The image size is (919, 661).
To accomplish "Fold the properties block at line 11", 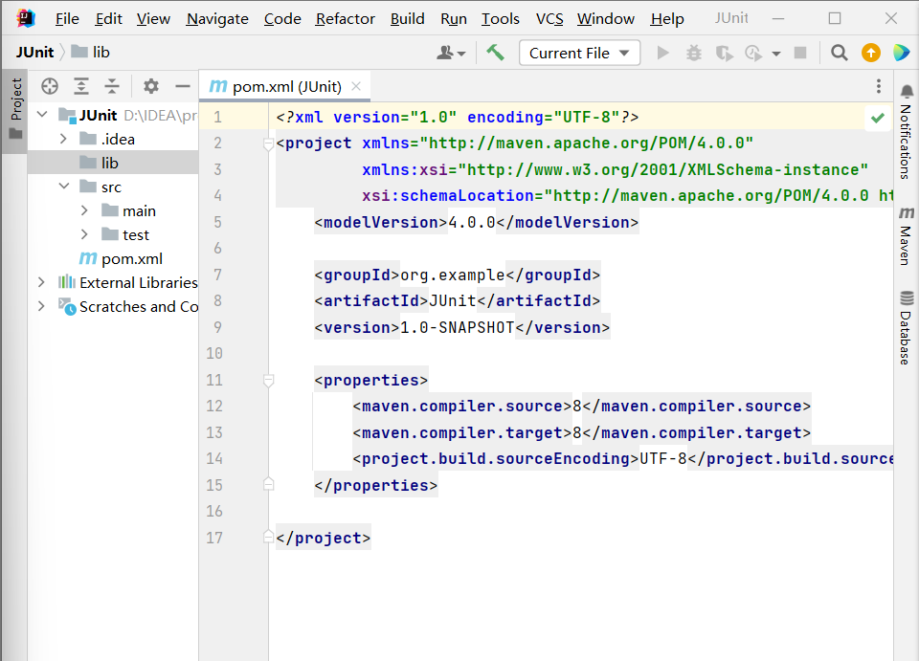I will [x=268, y=381].
